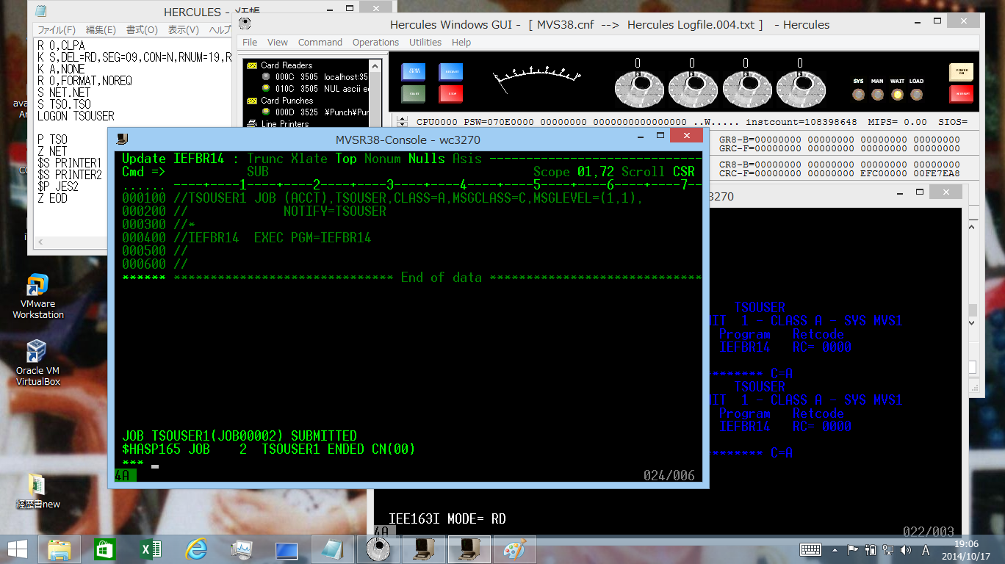Click the 'Z EOD' line in Notepad

pos(52,198)
